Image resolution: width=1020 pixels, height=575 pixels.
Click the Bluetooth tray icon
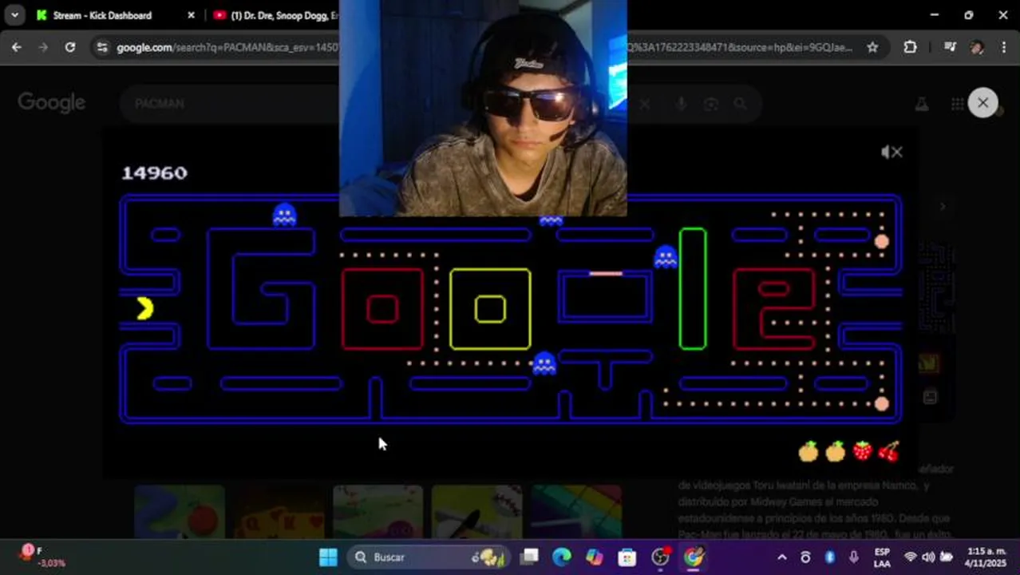[830, 557]
